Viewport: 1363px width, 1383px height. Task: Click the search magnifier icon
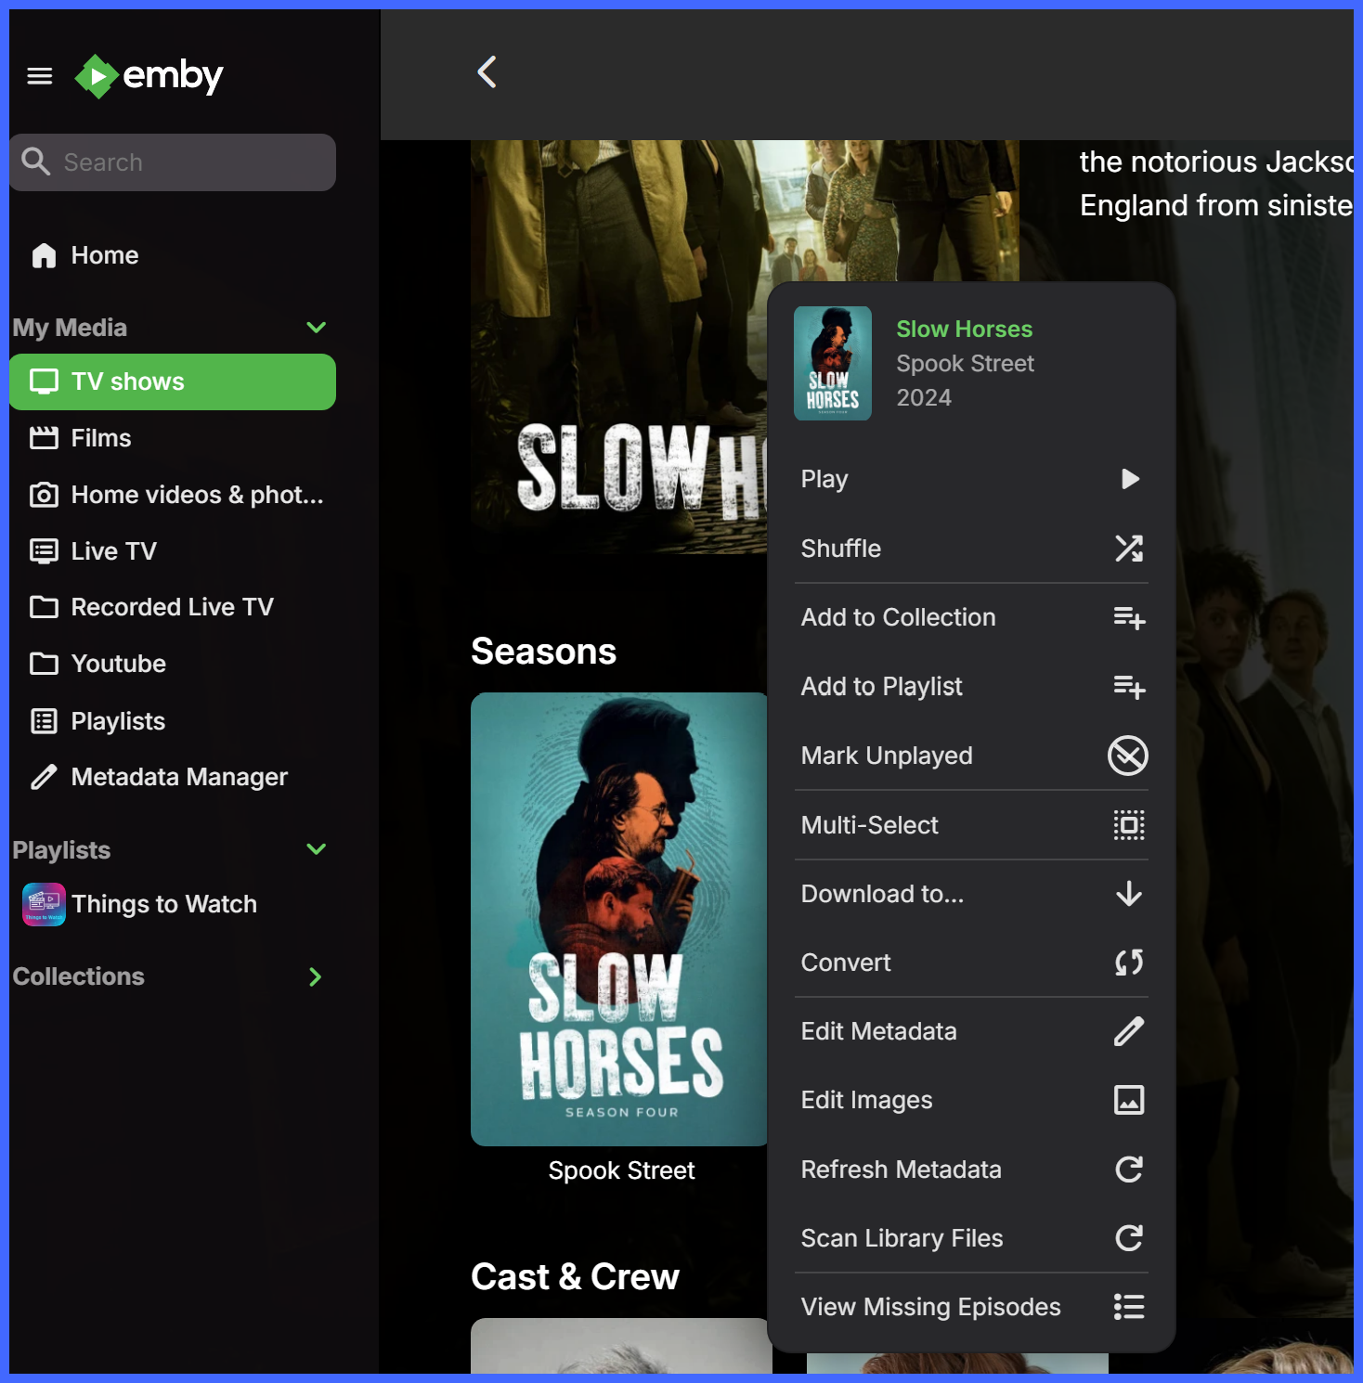pos(35,162)
